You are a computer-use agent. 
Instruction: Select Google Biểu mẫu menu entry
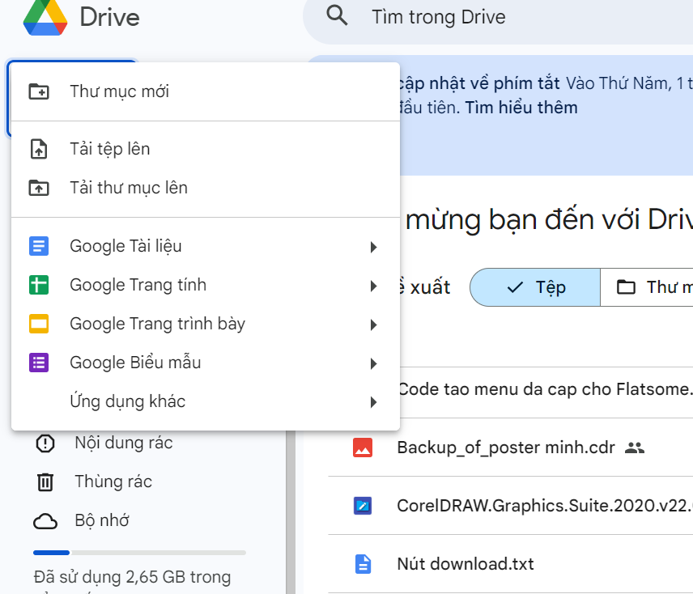click(206, 363)
